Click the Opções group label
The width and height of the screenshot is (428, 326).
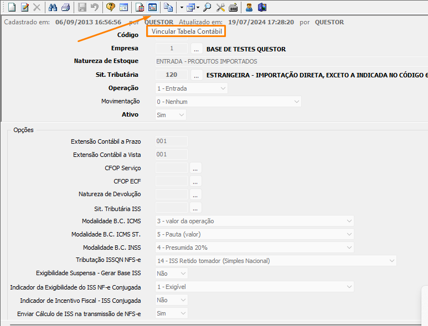point(23,130)
